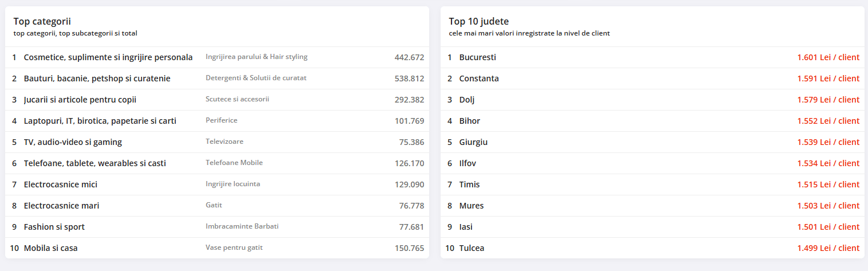Select Dolj in the top counties
The width and height of the screenshot is (868, 271).
pos(466,100)
